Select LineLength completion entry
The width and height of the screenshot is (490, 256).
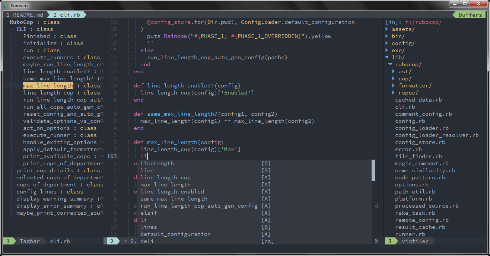pos(254,163)
